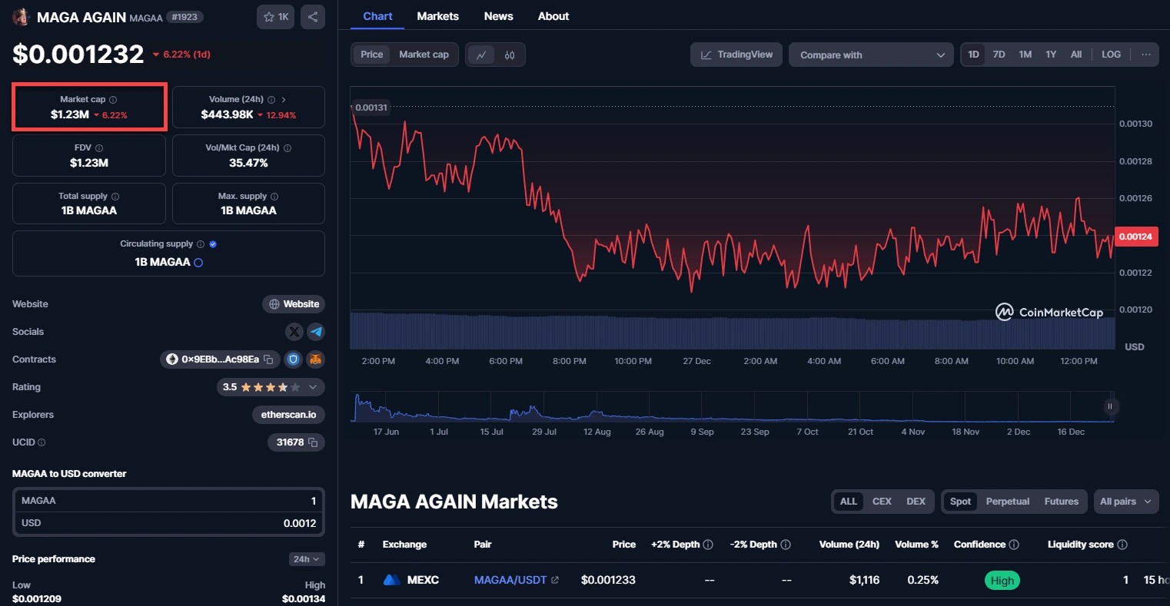Copy the contract address icon
This screenshot has height=606, width=1170.
[268, 359]
